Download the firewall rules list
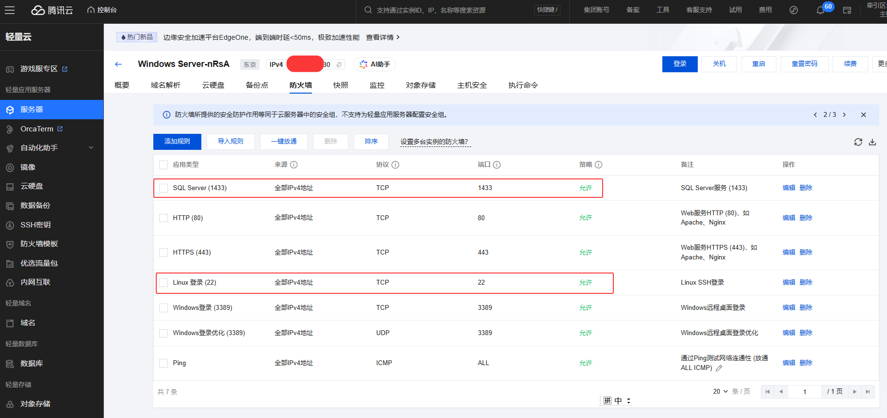 pyautogui.click(x=872, y=142)
